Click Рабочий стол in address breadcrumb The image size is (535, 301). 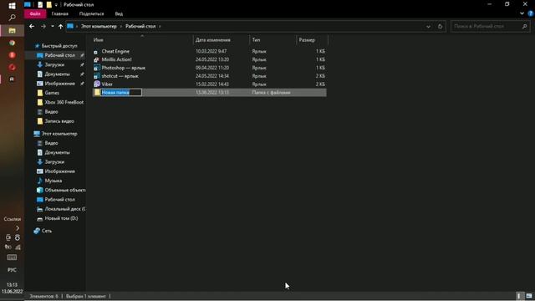click(x=140, y=26)
